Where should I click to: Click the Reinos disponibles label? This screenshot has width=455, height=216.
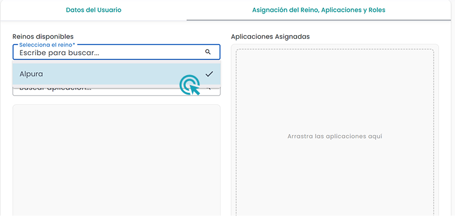pyautogui.click(x=43, y=37)
